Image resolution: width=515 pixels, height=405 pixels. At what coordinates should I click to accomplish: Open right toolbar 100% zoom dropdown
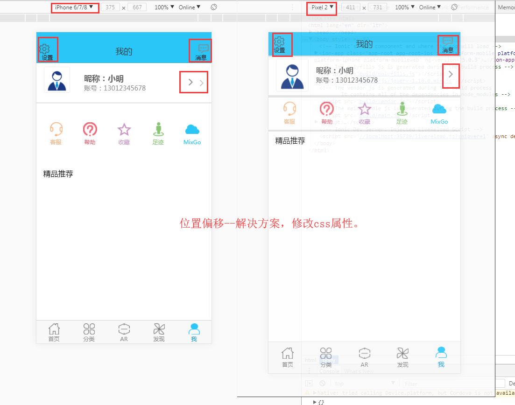(405, 7)
